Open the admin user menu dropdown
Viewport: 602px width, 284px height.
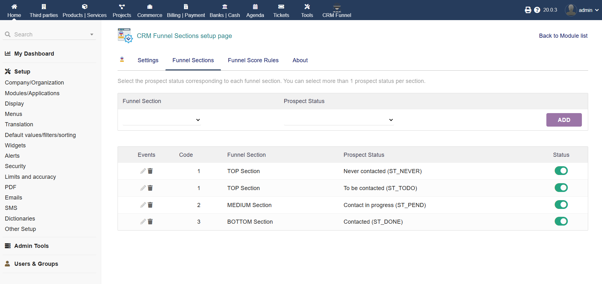point(583,10)
